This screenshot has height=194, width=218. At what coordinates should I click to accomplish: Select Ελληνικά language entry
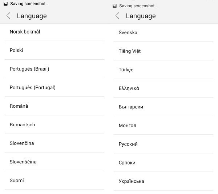click(x=129, y=88)
